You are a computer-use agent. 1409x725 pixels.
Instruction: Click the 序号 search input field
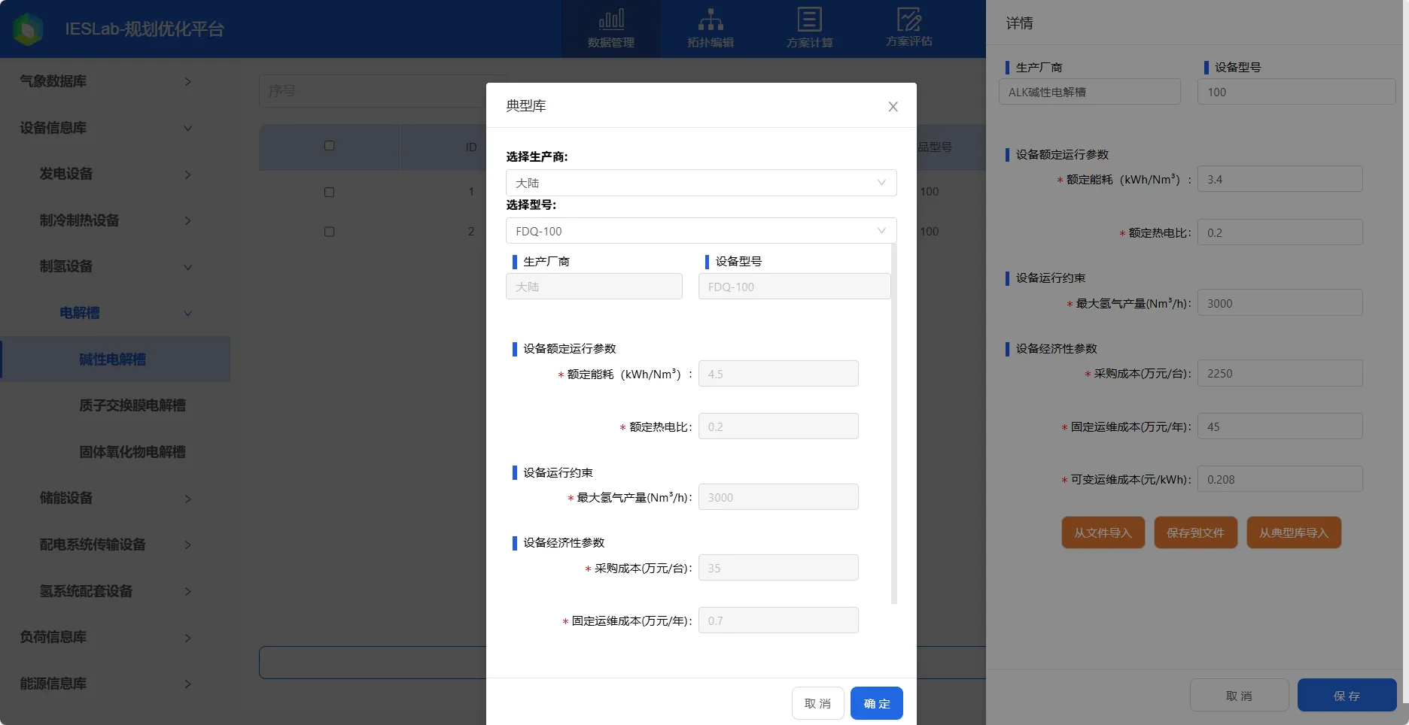click(373, 91)
